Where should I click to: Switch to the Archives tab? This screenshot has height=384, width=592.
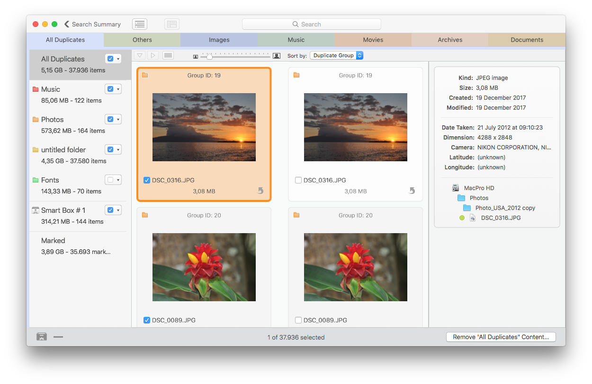pos(449,40)
